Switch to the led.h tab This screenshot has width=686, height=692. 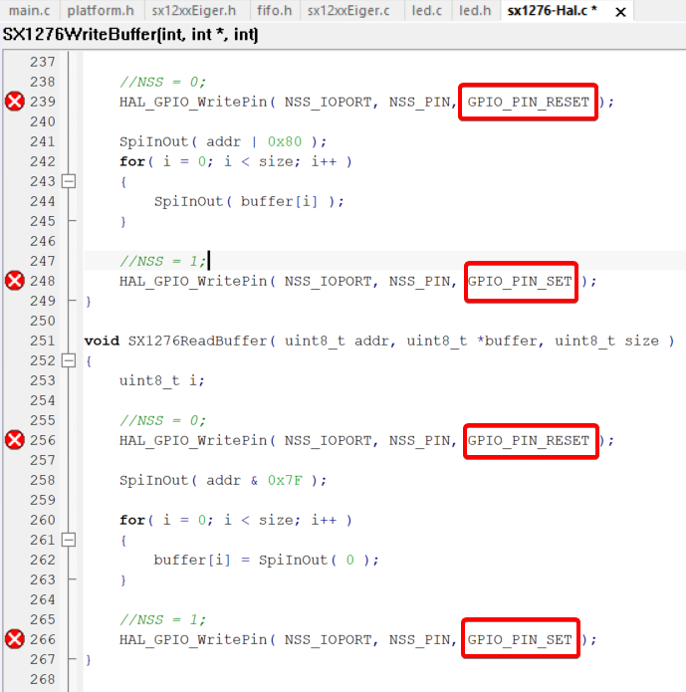point(474,11)
